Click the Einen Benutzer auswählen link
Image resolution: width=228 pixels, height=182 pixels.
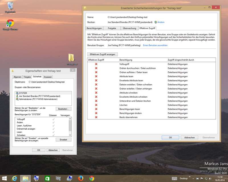click(155, 45)
